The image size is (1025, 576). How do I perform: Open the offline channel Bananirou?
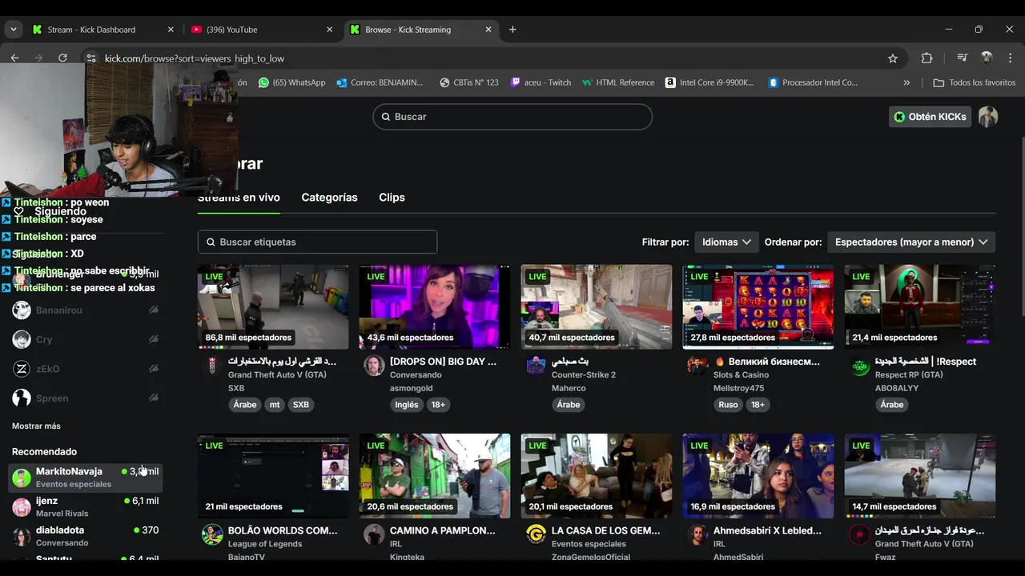tap(85, 310)
